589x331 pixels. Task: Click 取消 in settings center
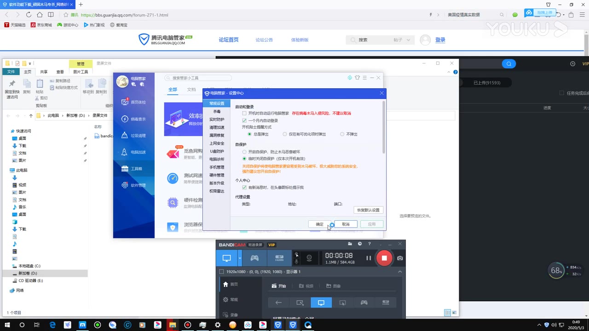pos(346,224)
